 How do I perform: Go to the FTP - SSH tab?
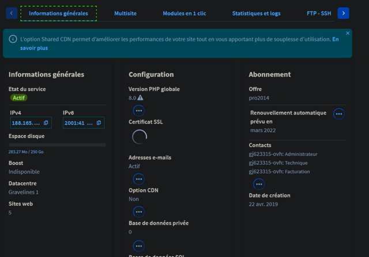[319, 13]
